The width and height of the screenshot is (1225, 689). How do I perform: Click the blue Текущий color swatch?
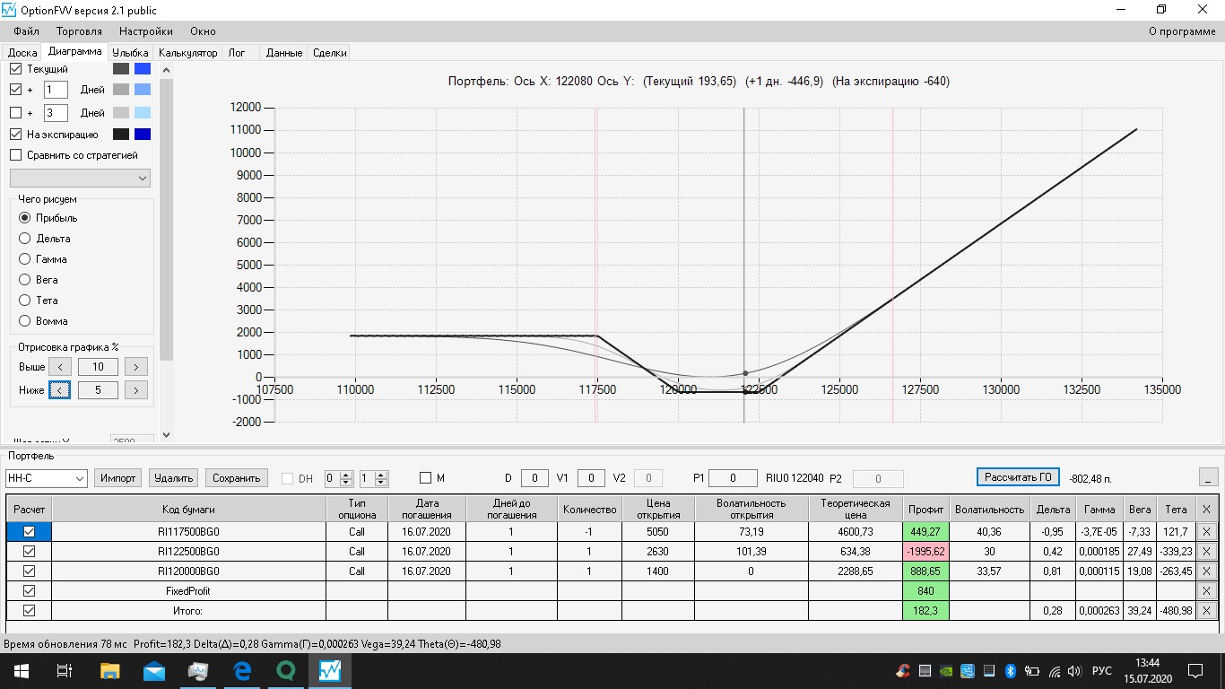tap(142, 69)
